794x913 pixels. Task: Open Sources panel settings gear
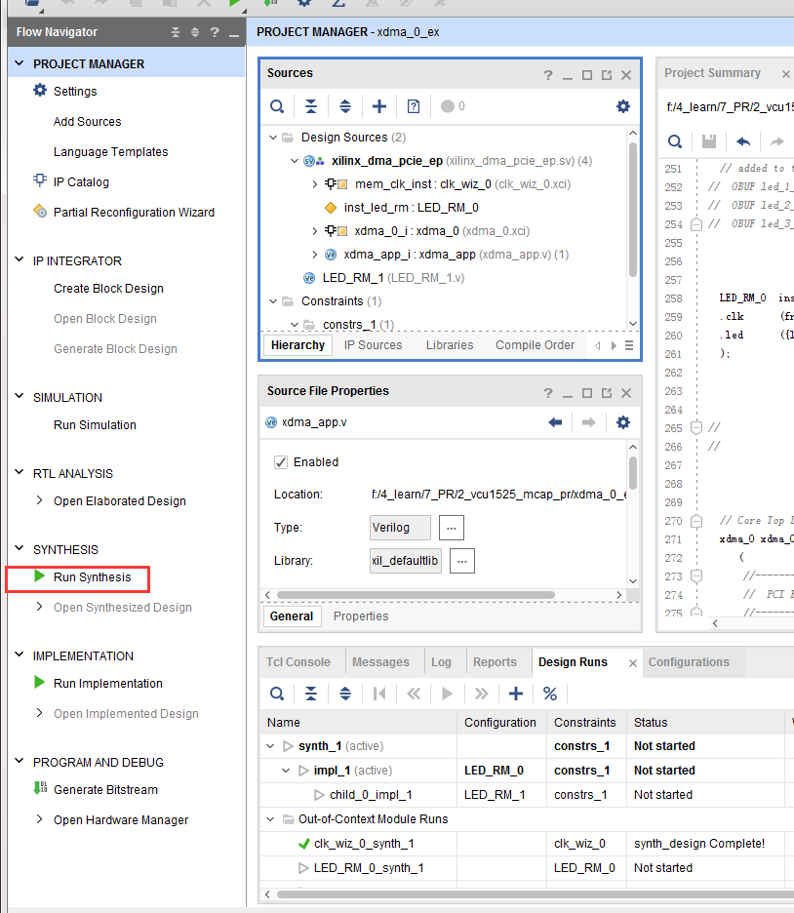pyautogui.click(x=623, y=106)
